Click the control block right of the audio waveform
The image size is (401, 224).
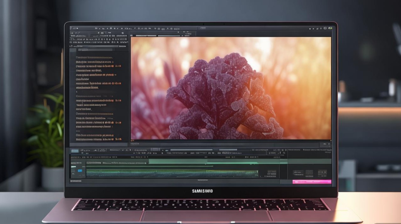coord(272,173)
